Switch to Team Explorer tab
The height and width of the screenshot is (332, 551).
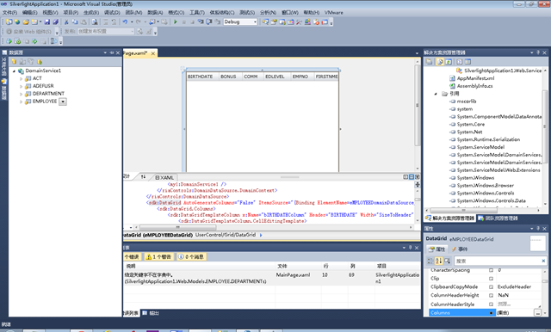[498, 218]
